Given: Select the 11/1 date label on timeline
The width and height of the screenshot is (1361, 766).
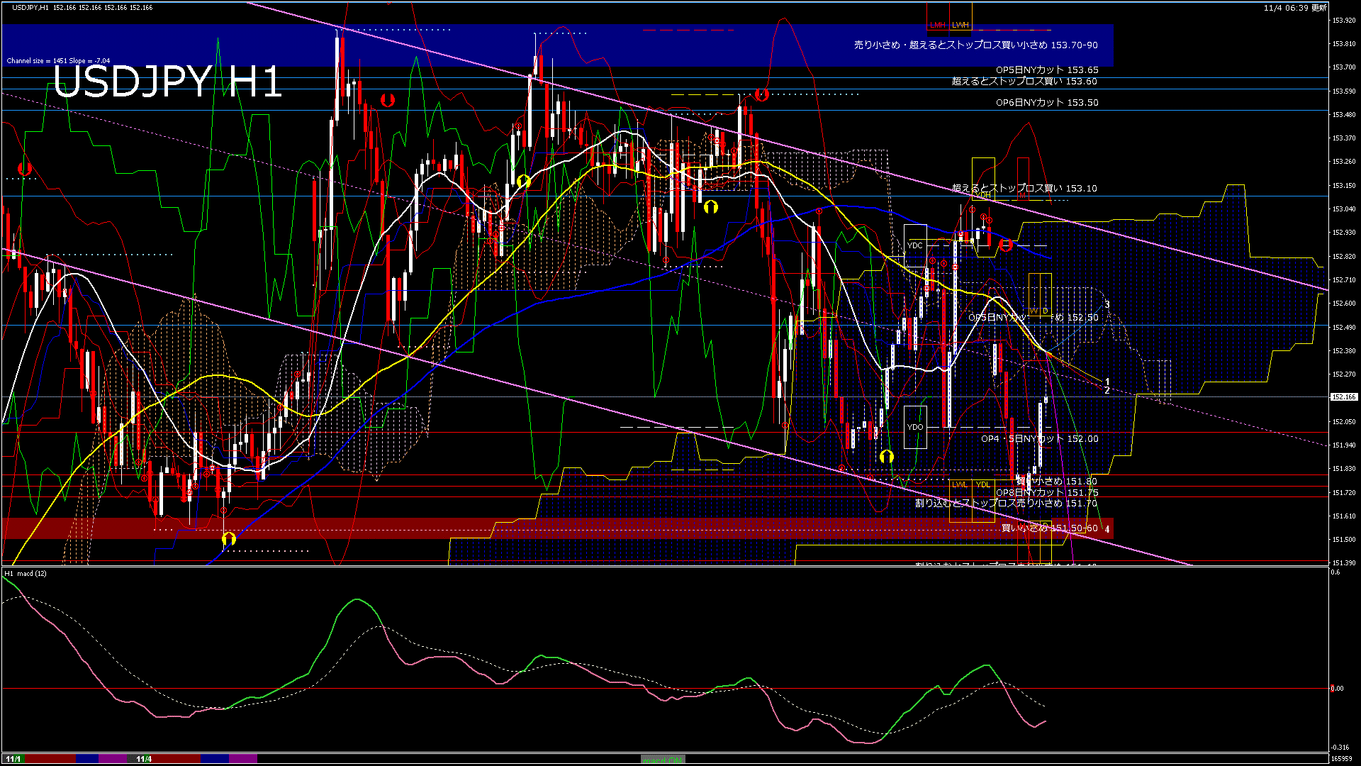Looking at the screenshot, I should click(x=13, y=759).
